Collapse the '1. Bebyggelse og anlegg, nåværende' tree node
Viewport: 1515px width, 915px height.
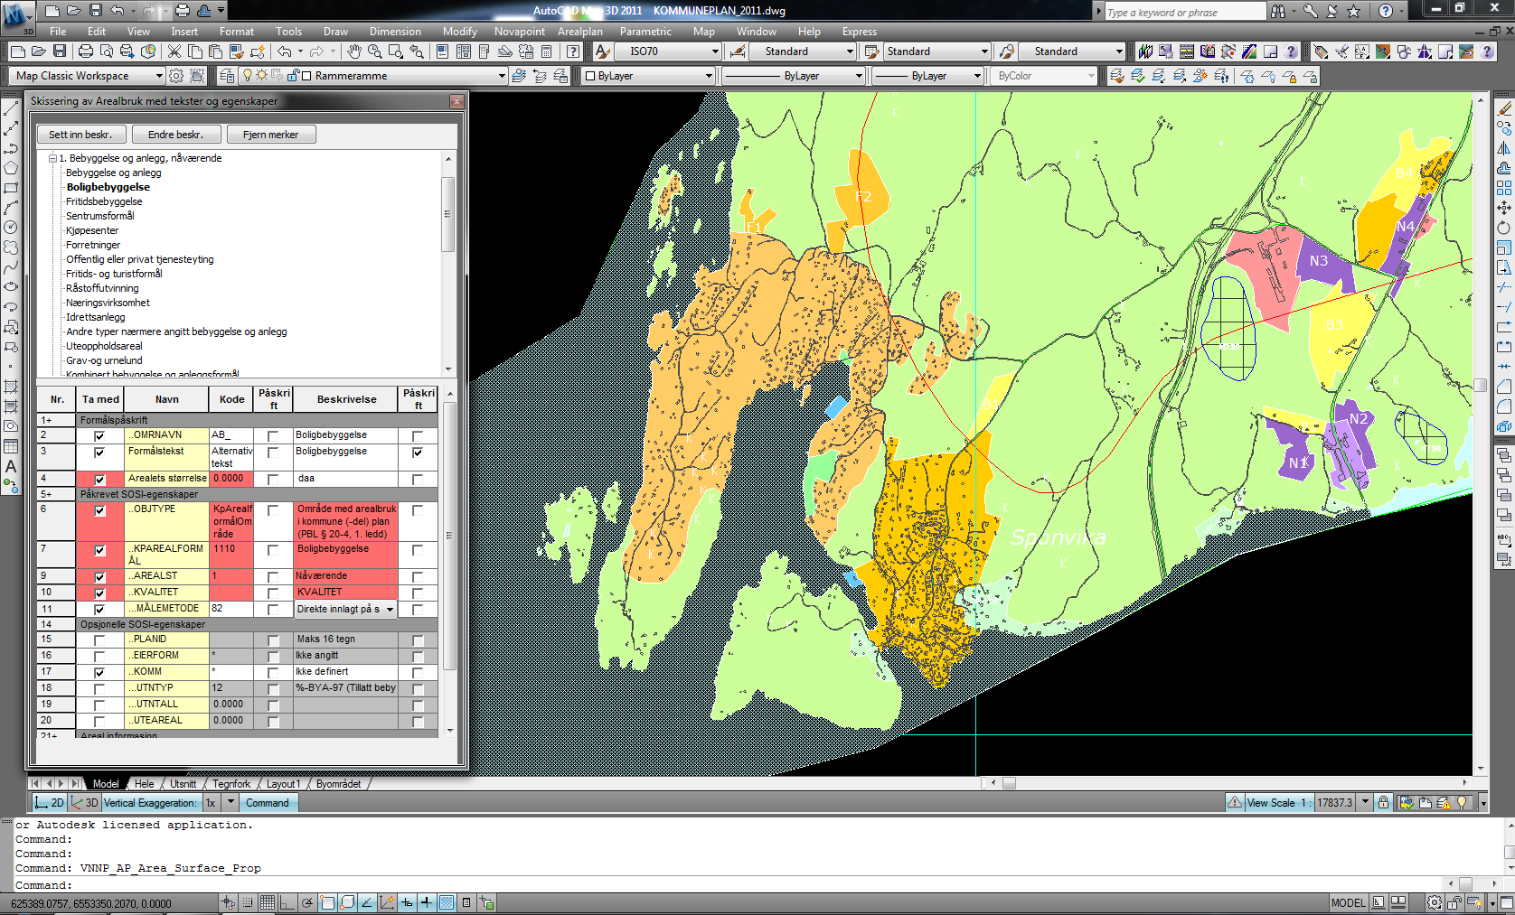pyautogui.click(x=52, y=158)
